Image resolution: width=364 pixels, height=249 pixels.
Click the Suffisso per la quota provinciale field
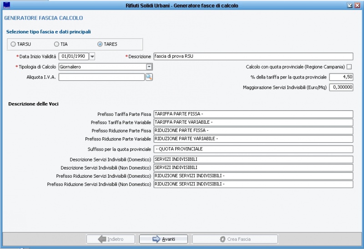253,149
